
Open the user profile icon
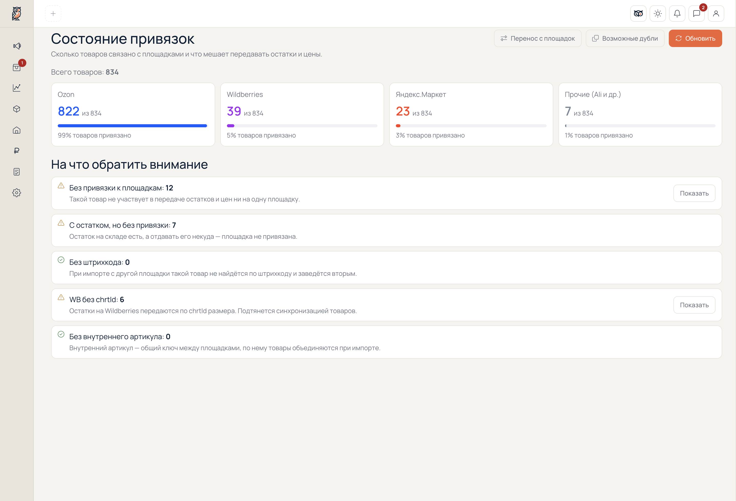[716, 14]
